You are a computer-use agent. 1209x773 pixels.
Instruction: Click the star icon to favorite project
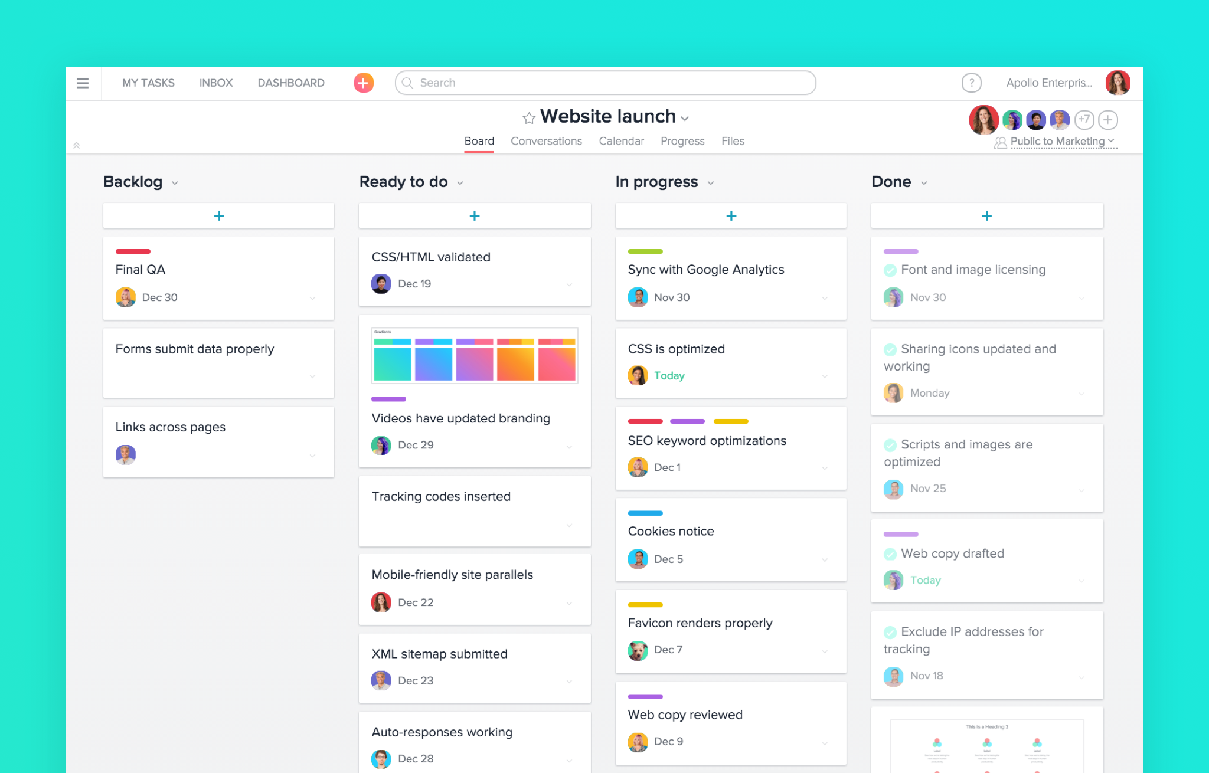coord(526,116)
